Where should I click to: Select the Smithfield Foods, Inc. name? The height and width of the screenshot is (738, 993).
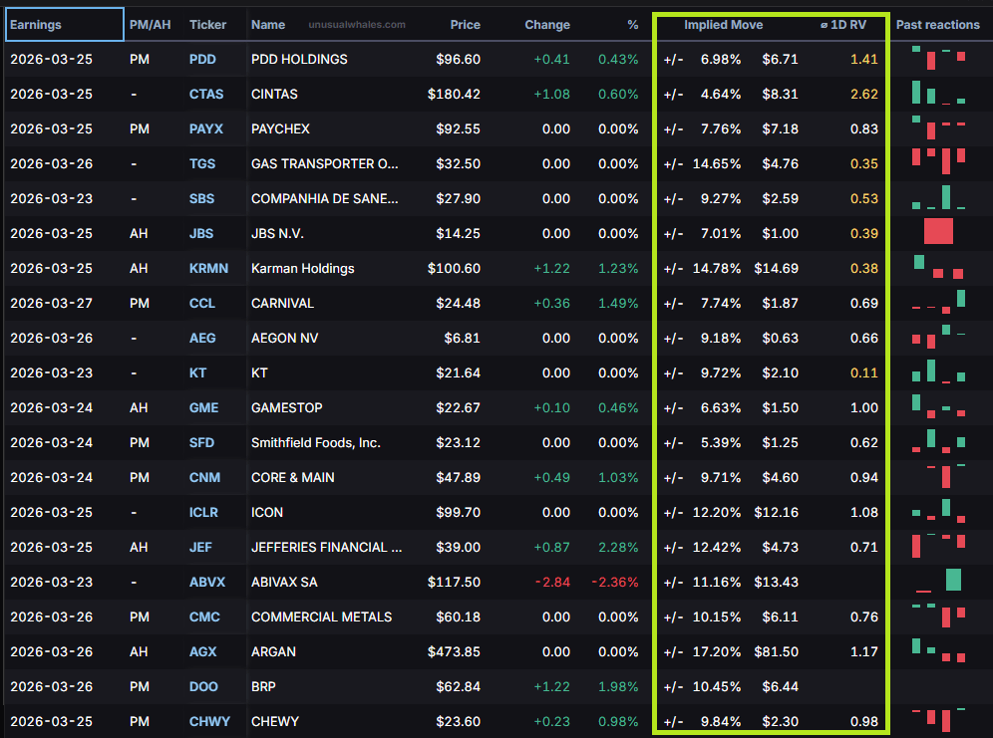pyautogui.click(x=316, y=442)
